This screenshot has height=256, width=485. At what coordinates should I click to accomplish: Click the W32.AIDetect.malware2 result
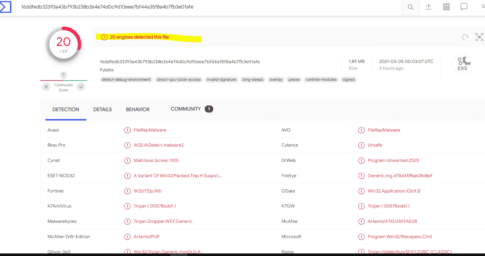pos(159,145)
